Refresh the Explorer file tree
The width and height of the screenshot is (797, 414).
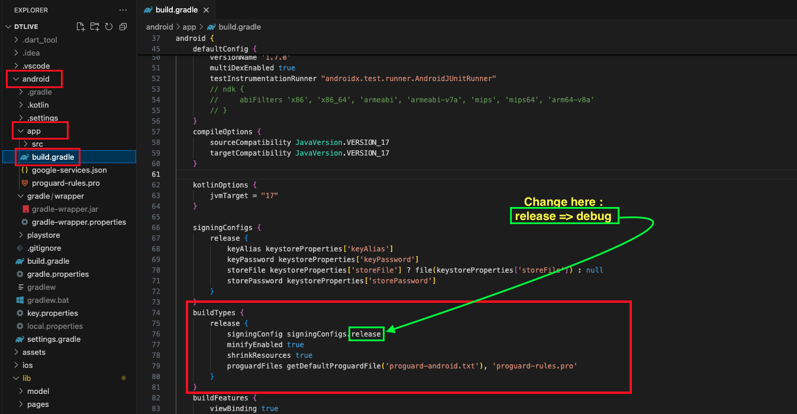(x=109, y=27)
